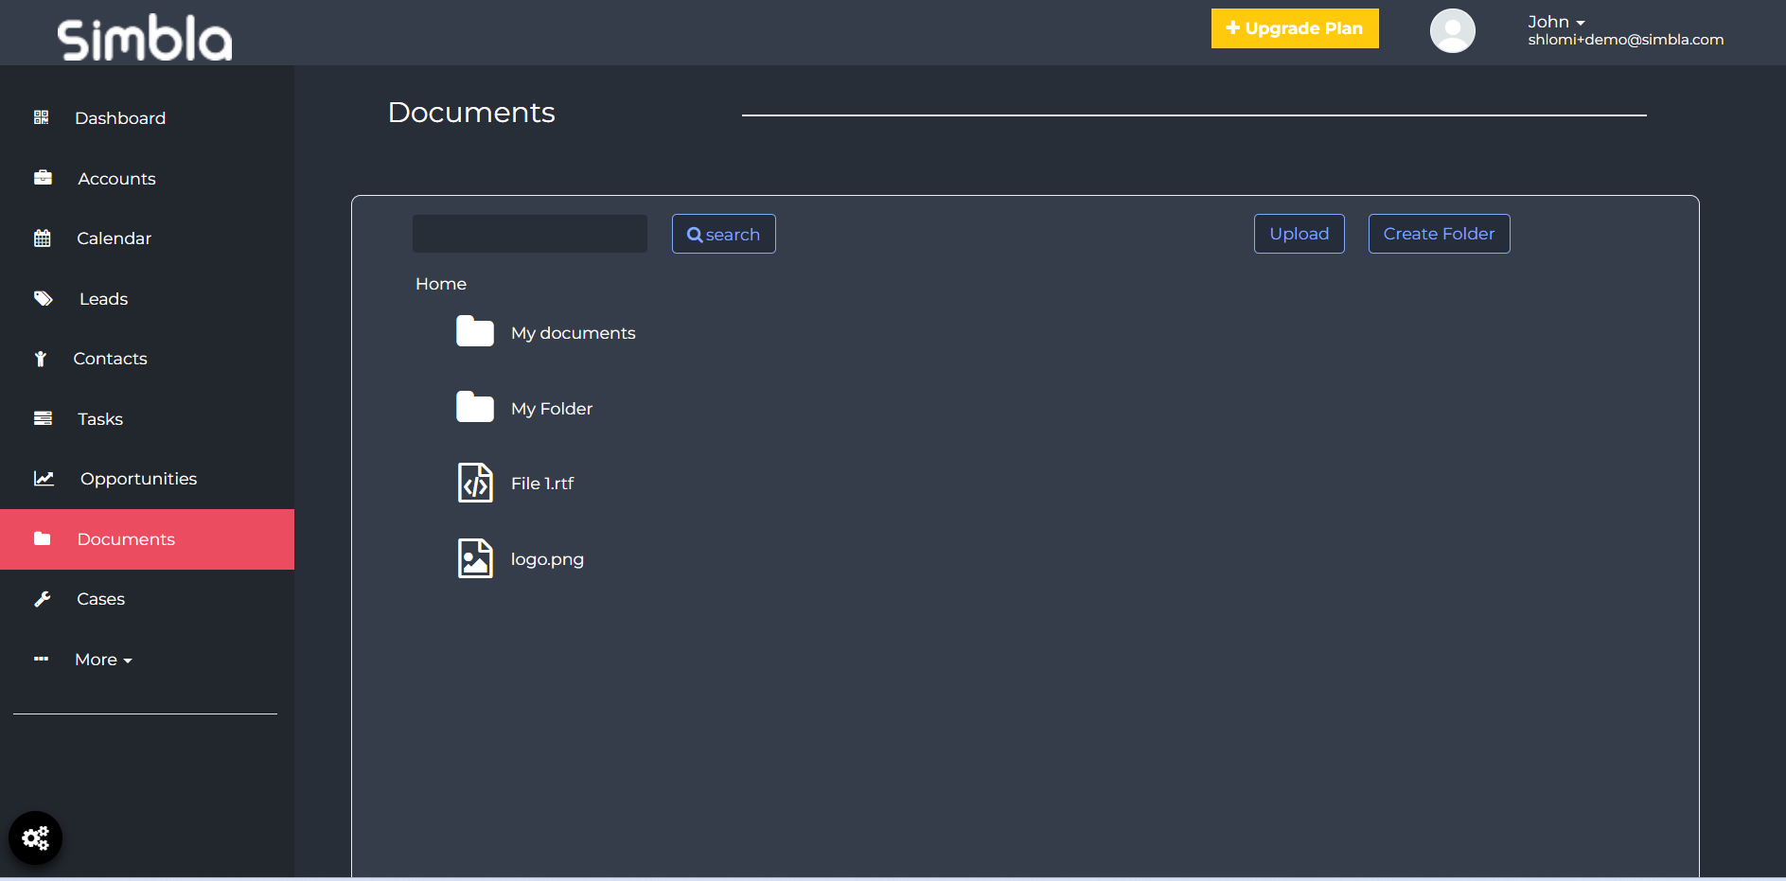Viewport: 1786px width, 881px height.
Task: Click the shlomi+demo@simbla.com email text
Action: 1625,40
